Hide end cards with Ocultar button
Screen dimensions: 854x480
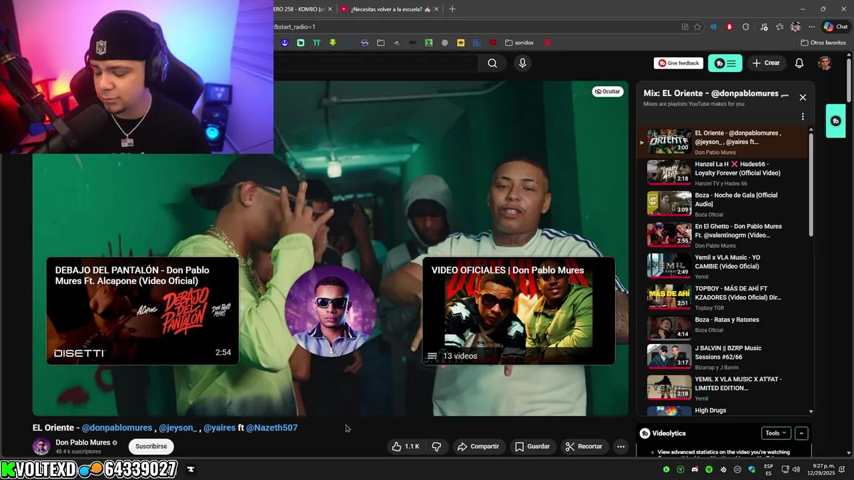point(608,91)
